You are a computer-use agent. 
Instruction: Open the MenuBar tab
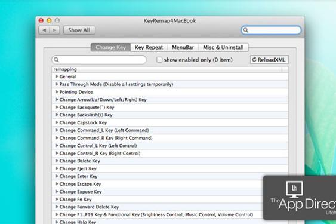tap(183, 47)
